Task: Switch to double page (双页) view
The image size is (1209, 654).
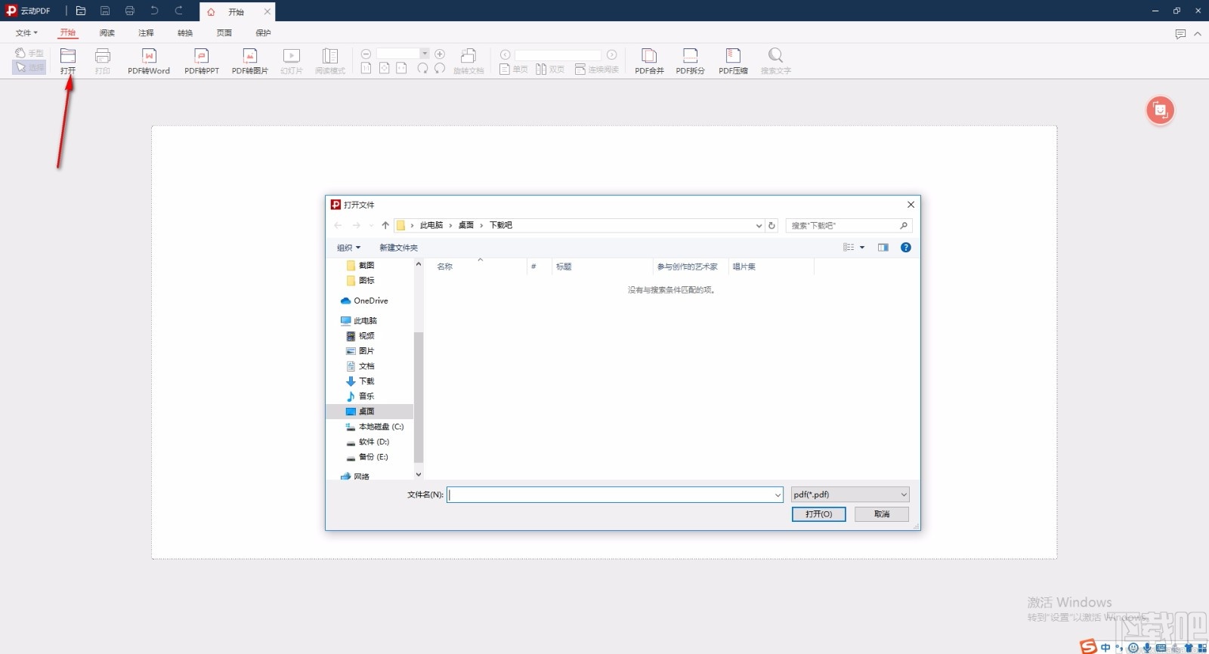Action: tap(550, 69)
